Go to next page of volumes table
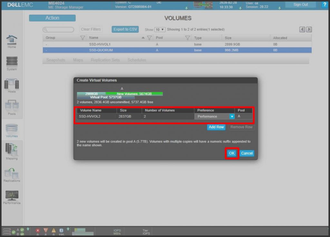The height and width of the screenshot is (237, 330). coord(309,29)
